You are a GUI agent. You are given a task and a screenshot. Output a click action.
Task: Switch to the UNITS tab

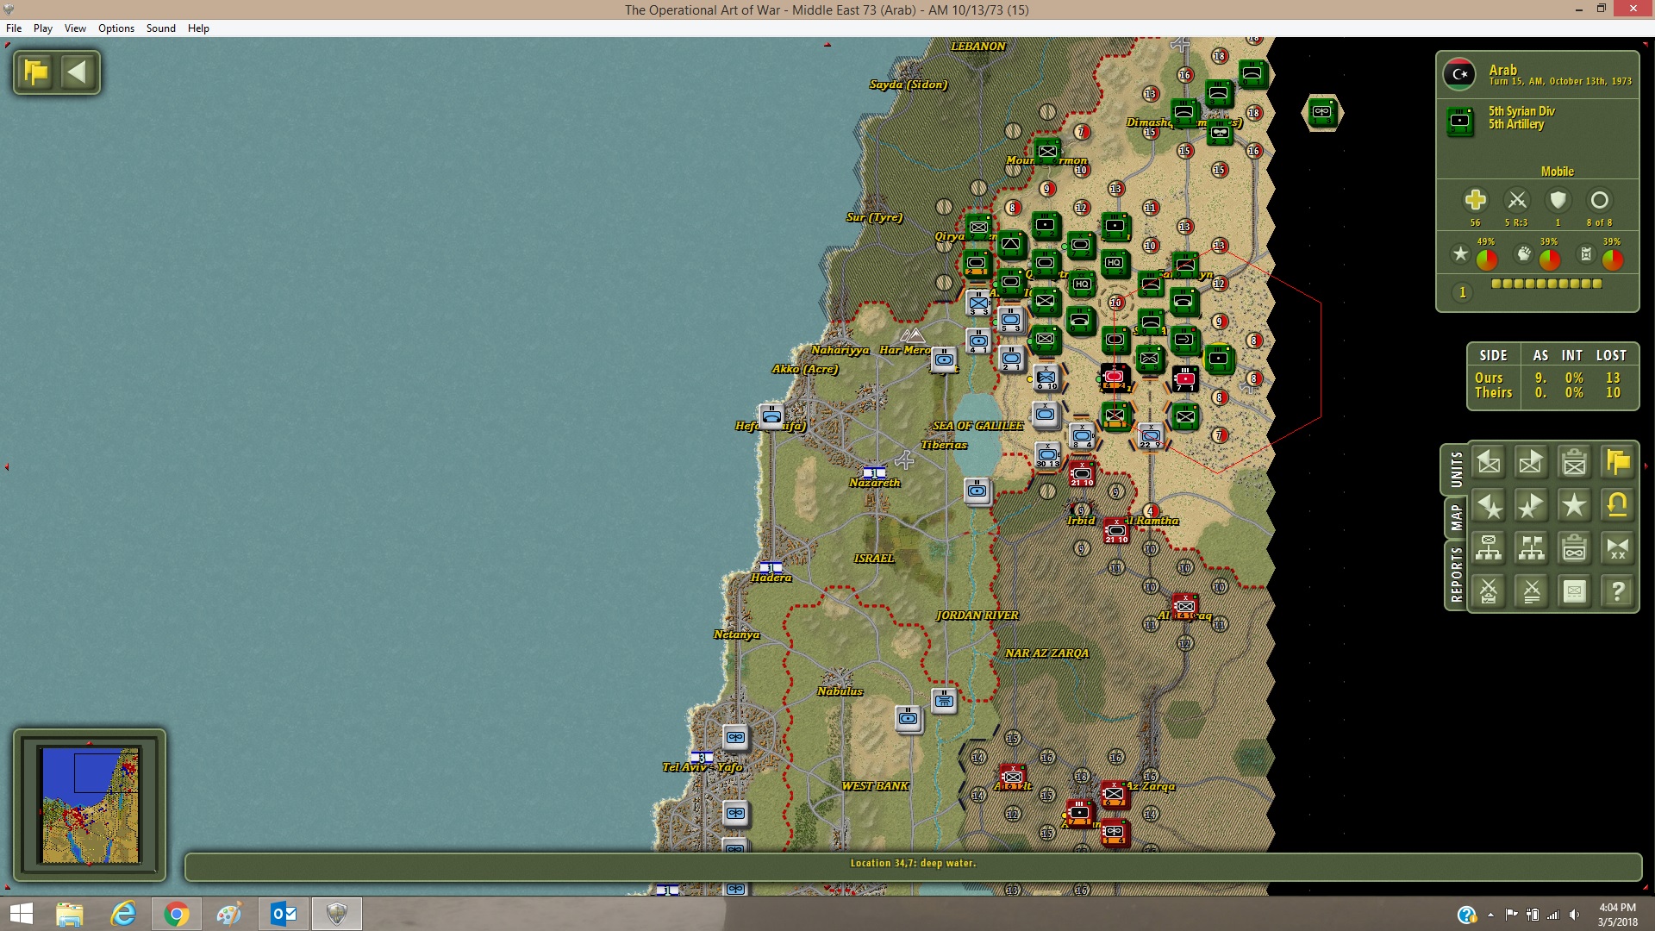(x=1456, y=470)
